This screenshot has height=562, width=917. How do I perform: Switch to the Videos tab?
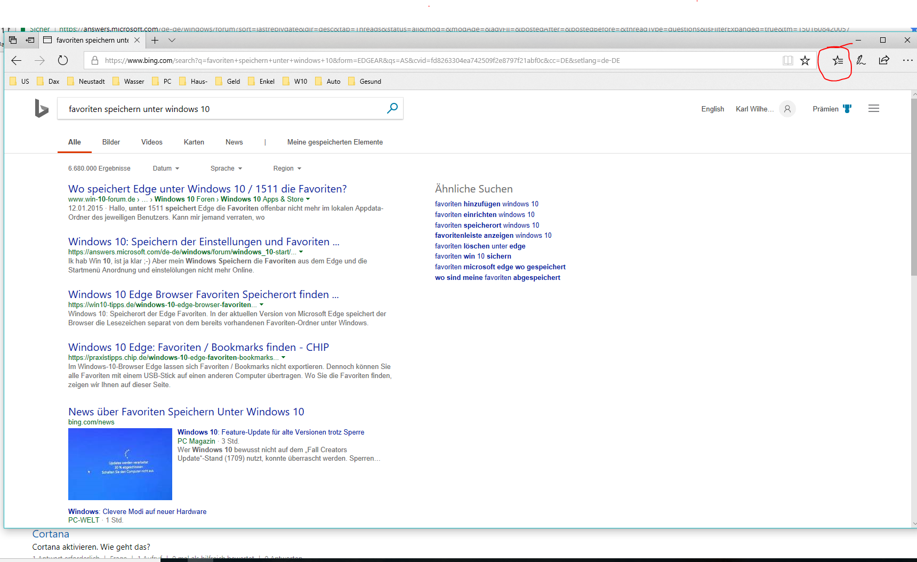pyautogui.click(x=152, y=142)
